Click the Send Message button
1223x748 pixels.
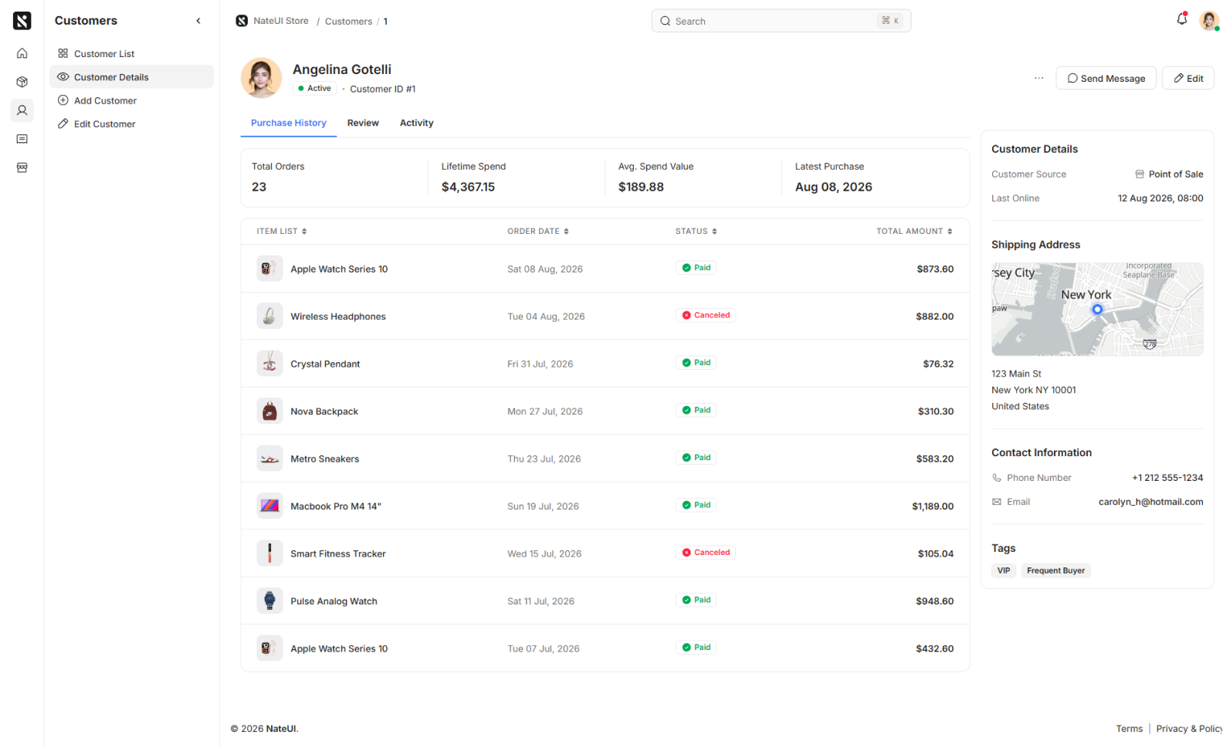tap(1106, 78)
